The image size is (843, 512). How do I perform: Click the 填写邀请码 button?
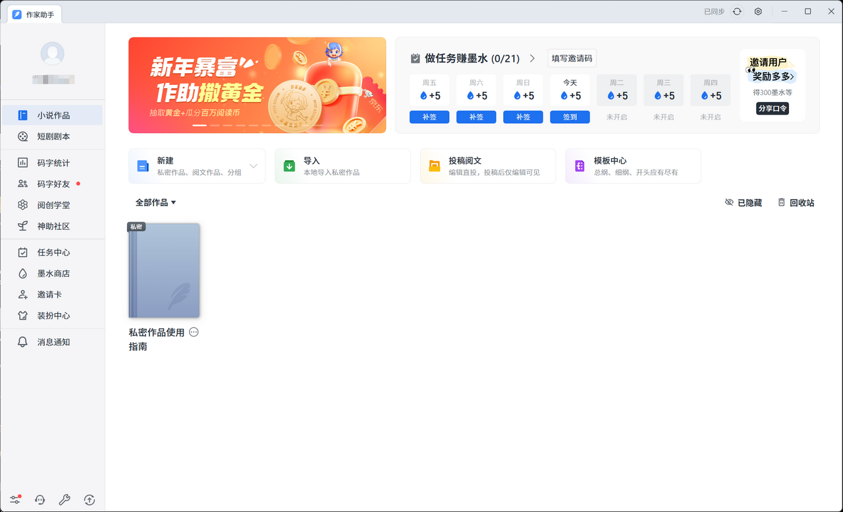point(571,58)
